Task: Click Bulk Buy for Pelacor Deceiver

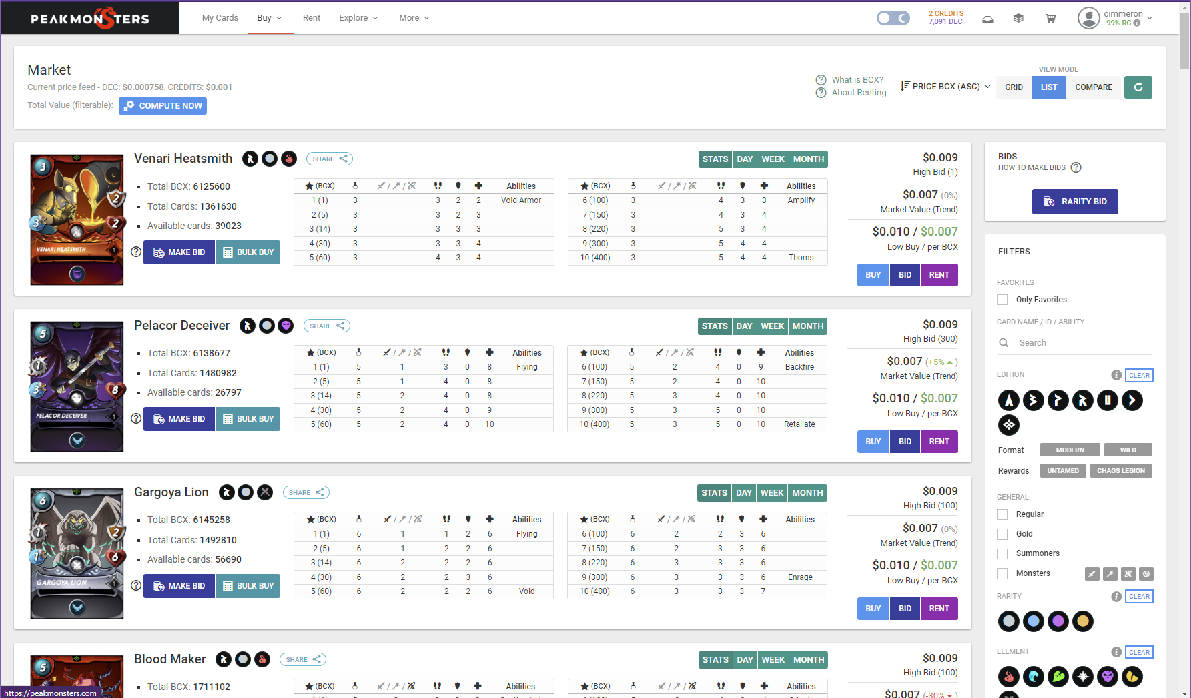Action: tap(248, 419)
